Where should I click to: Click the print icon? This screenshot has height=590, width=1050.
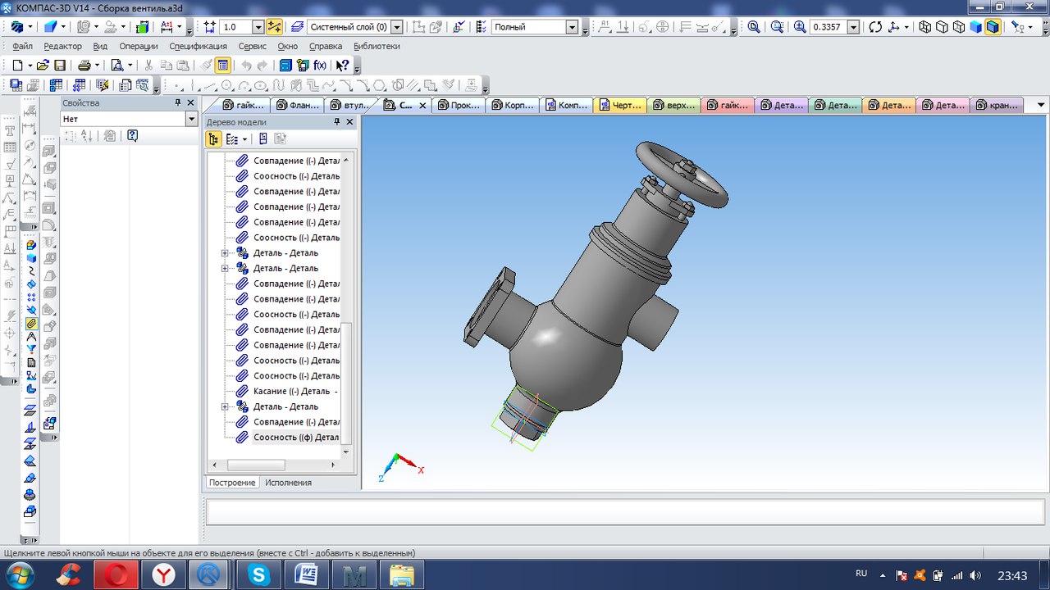tap(84, 65)
